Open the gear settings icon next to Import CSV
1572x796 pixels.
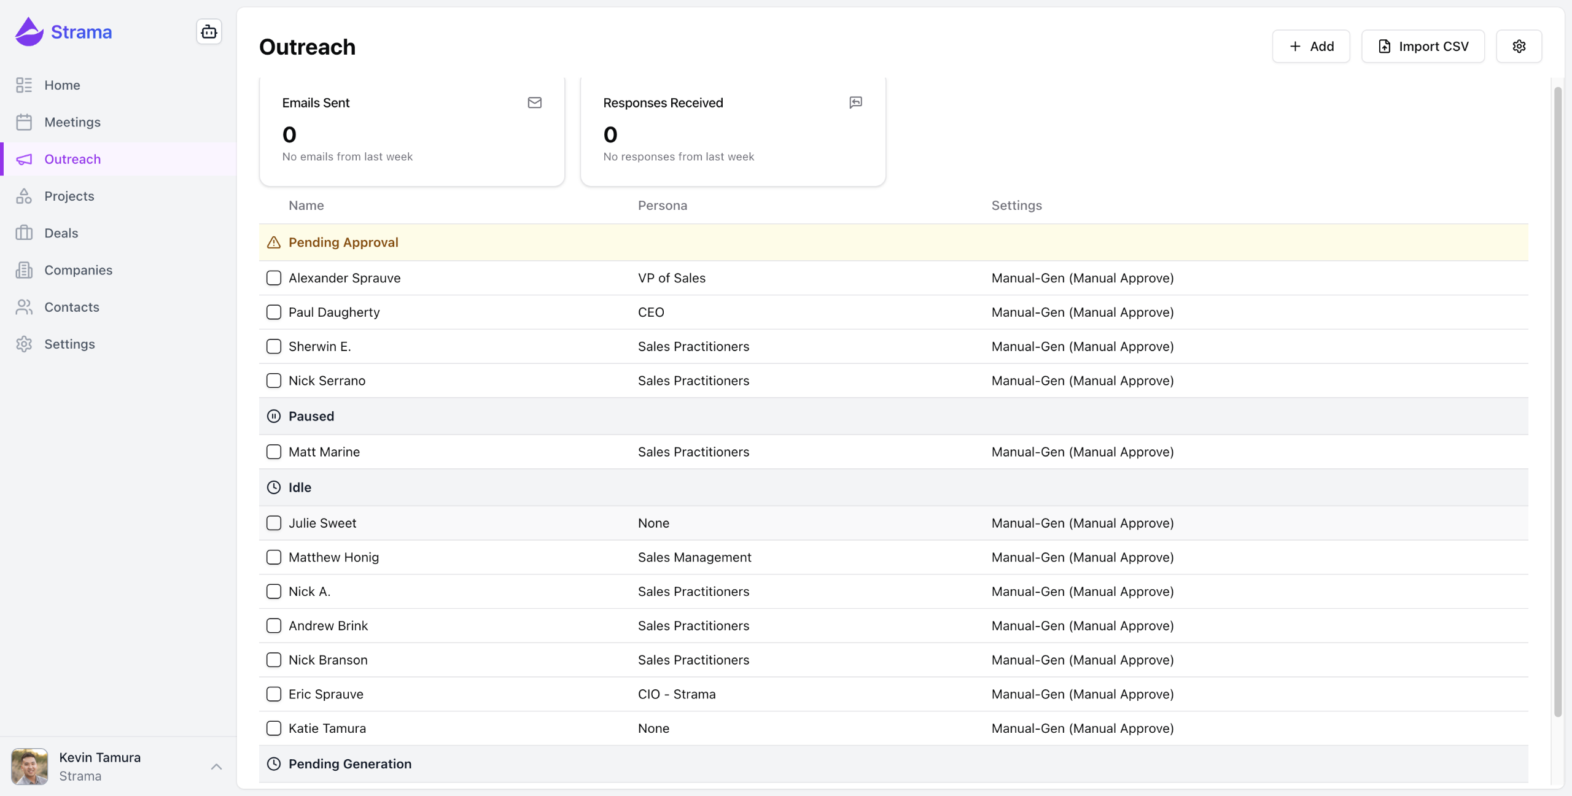tap(1519, 46)
